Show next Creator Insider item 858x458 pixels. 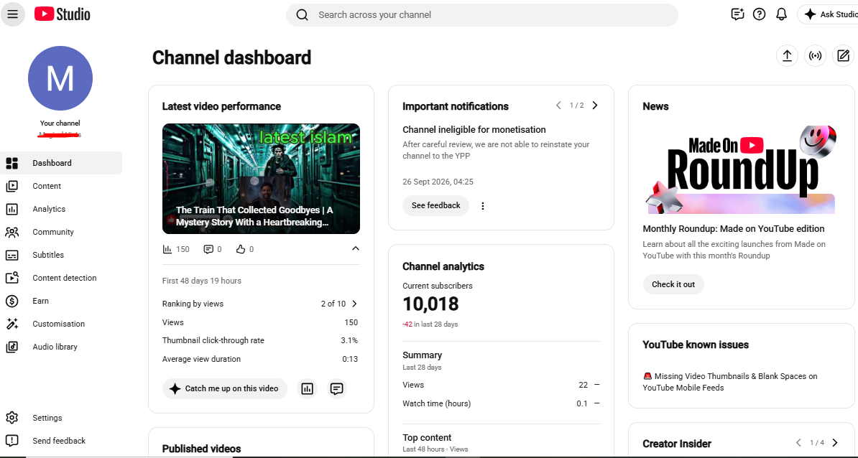click(x=835, y=443)
